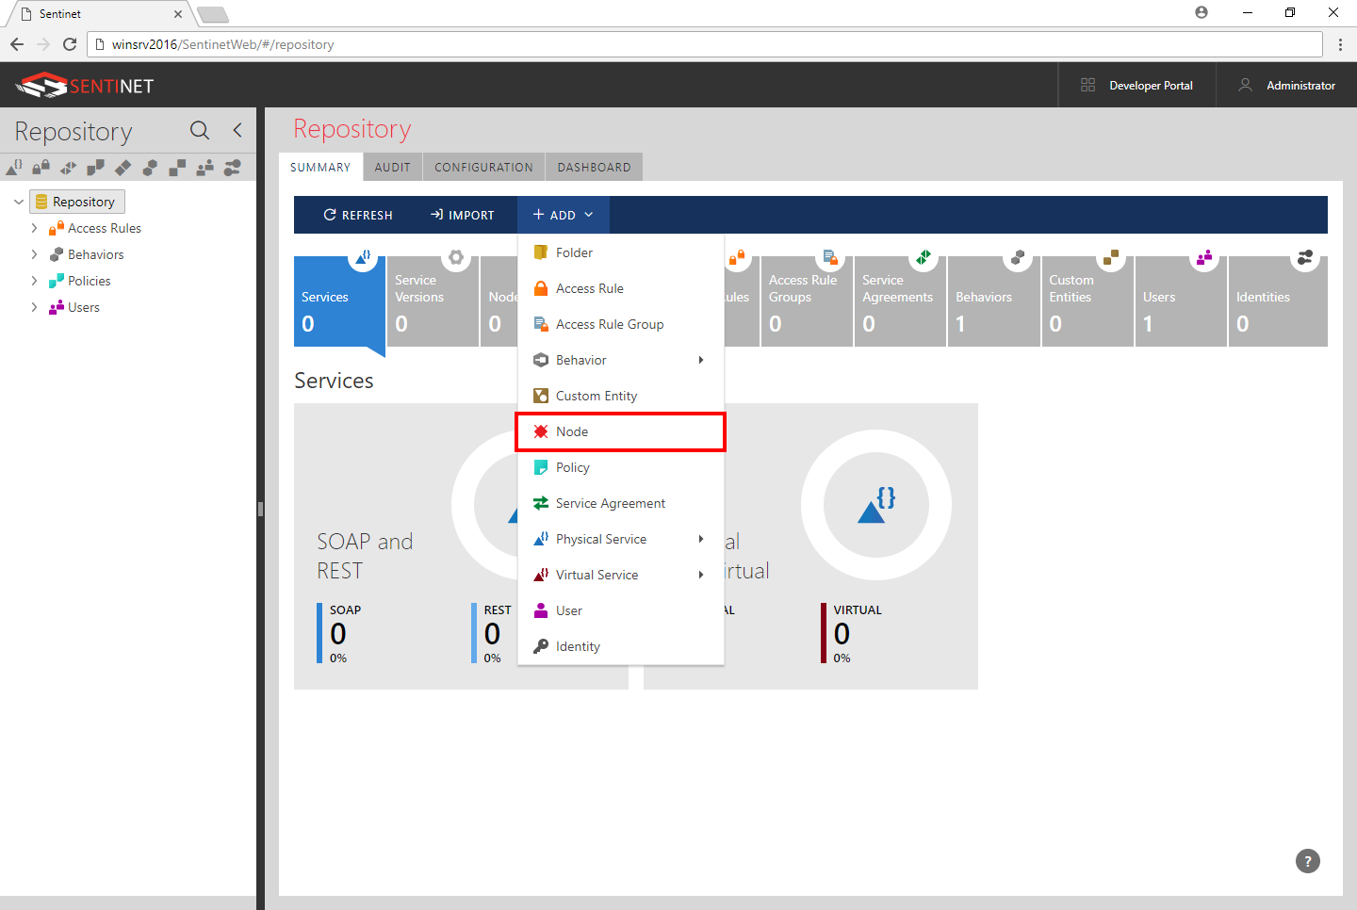Click the Administrator user icon

(1245, 85)
